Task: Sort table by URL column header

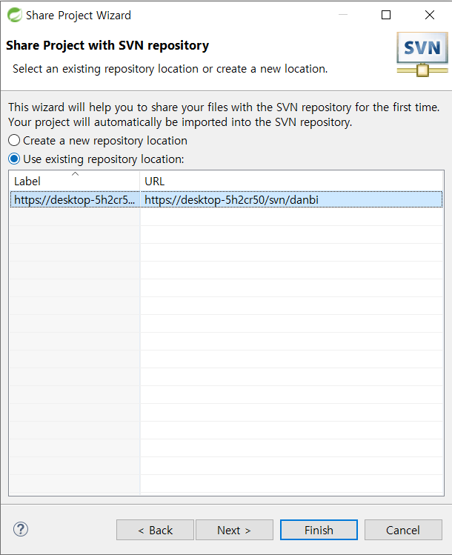Action: (291, 181)
